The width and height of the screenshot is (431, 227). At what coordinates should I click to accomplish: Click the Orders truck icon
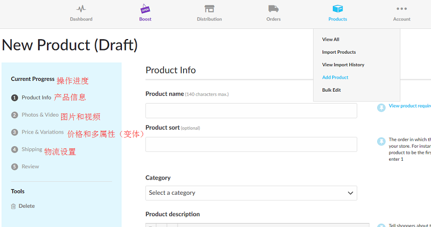(273, 9)
